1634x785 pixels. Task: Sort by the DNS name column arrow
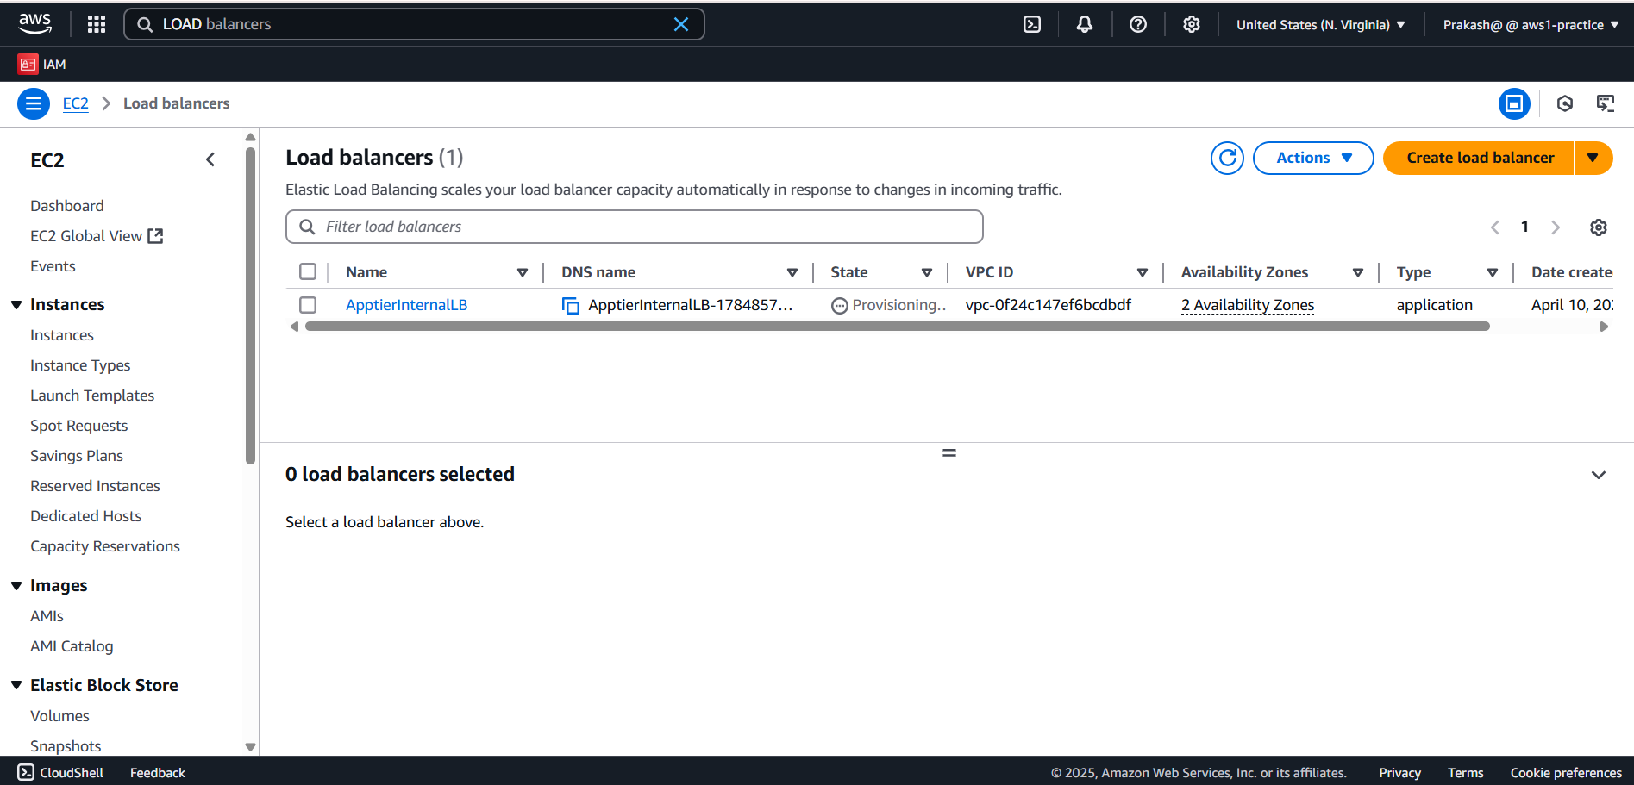[792, 272]
